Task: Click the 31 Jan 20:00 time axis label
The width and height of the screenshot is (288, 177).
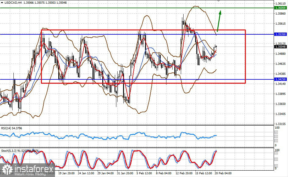Action: coord(125,173)
